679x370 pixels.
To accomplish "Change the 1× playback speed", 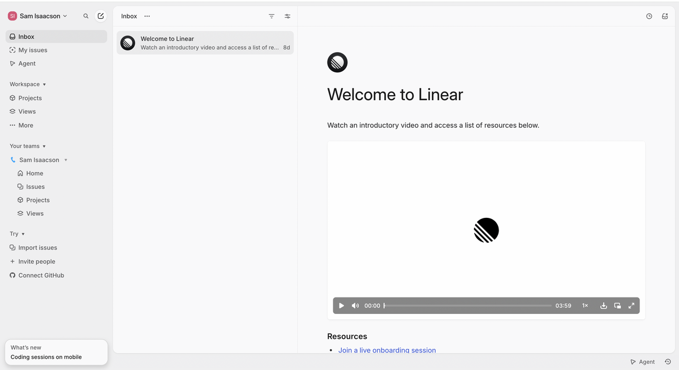I will click(585, 306).
